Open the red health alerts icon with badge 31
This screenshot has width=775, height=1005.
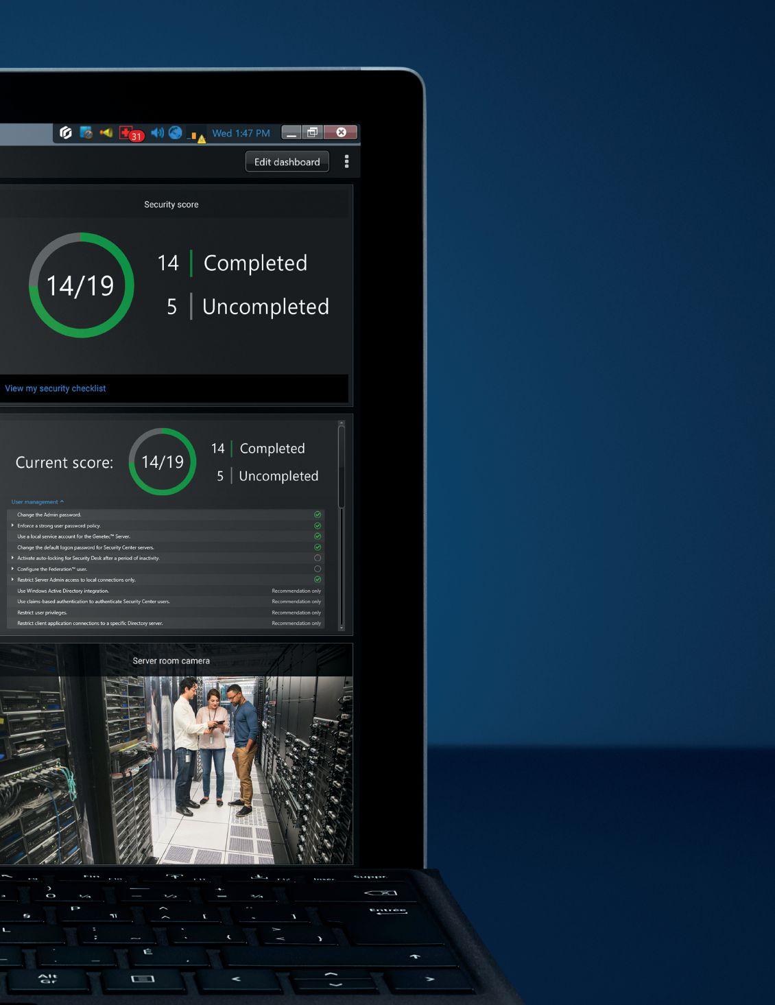(131, 134)
